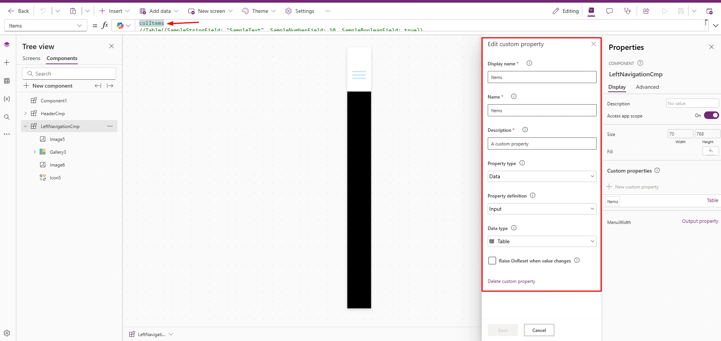Expand the Gallery3 tree node

coord(34,152)
